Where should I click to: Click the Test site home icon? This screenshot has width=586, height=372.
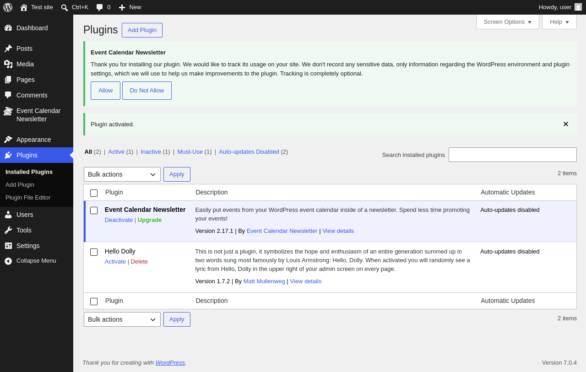(24, 7)
